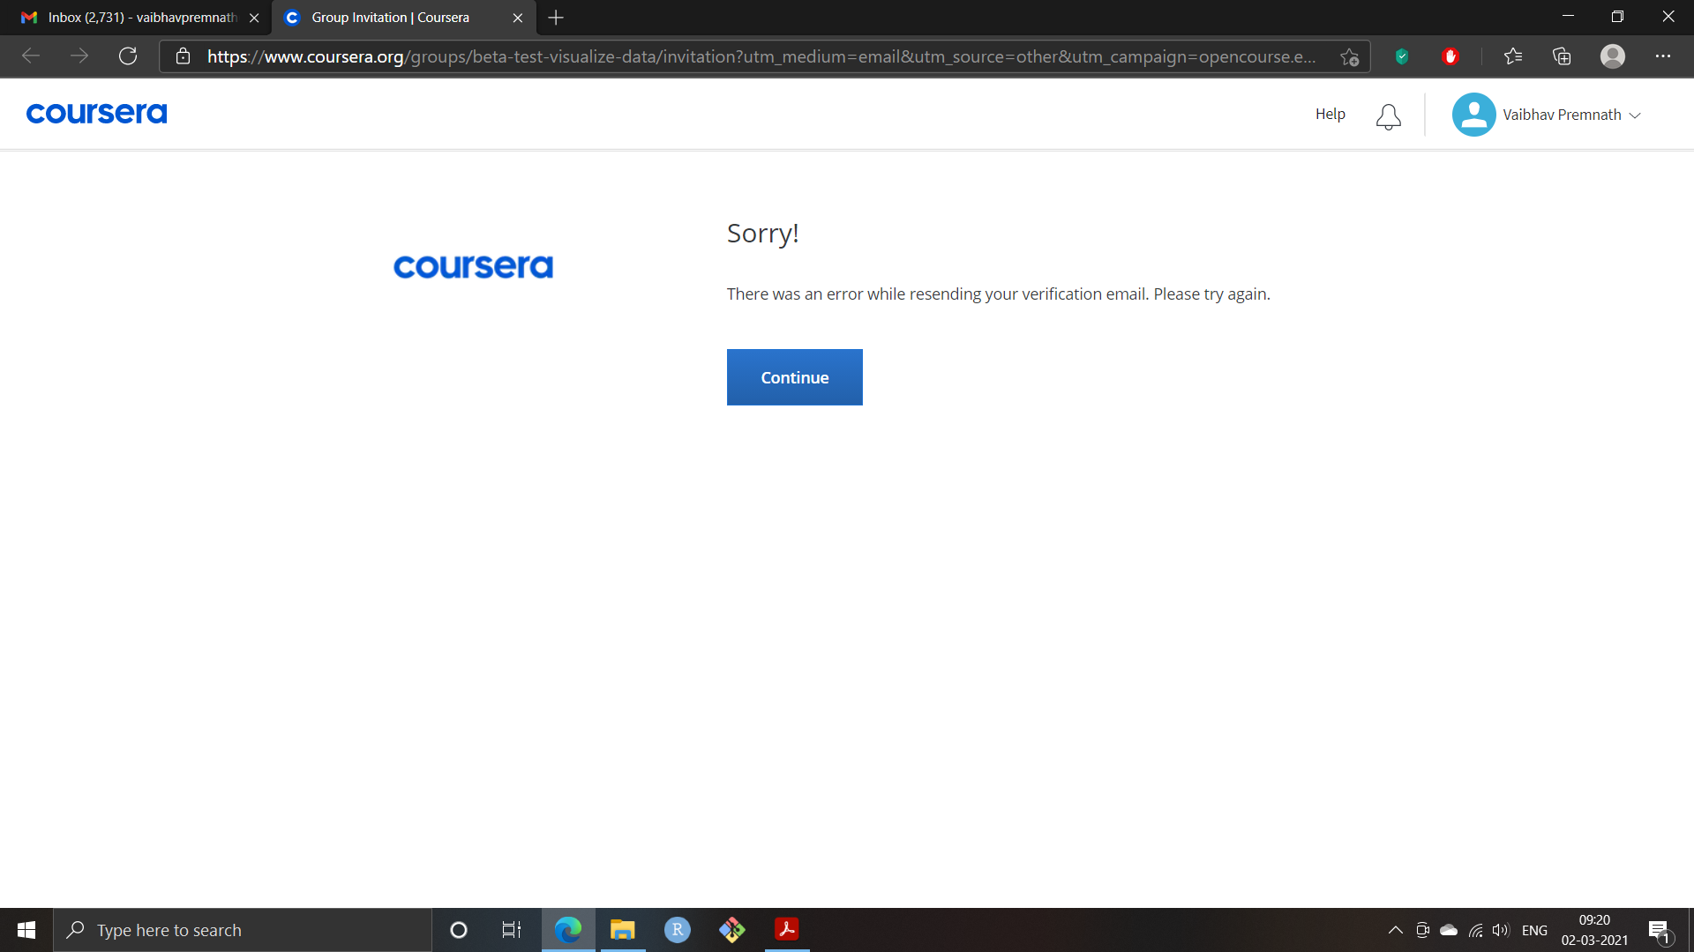Close the Group Invitation tab
Image resolution: width=1694 pixels, height=952 pixels.
pos(518,18)
